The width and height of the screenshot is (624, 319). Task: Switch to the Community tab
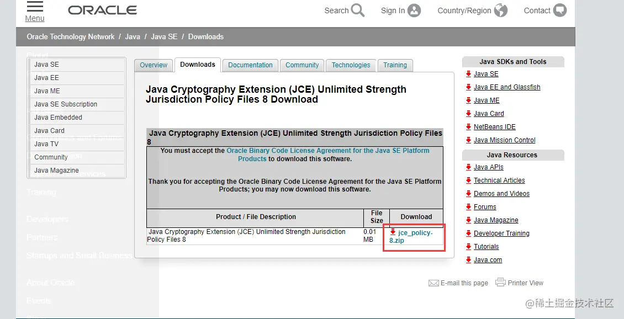[x=302, y=65]
